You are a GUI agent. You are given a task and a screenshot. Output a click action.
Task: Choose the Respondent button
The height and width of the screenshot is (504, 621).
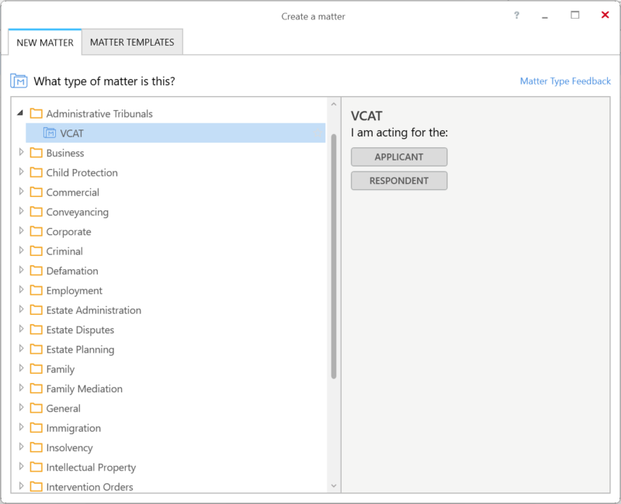pos(399,181)
